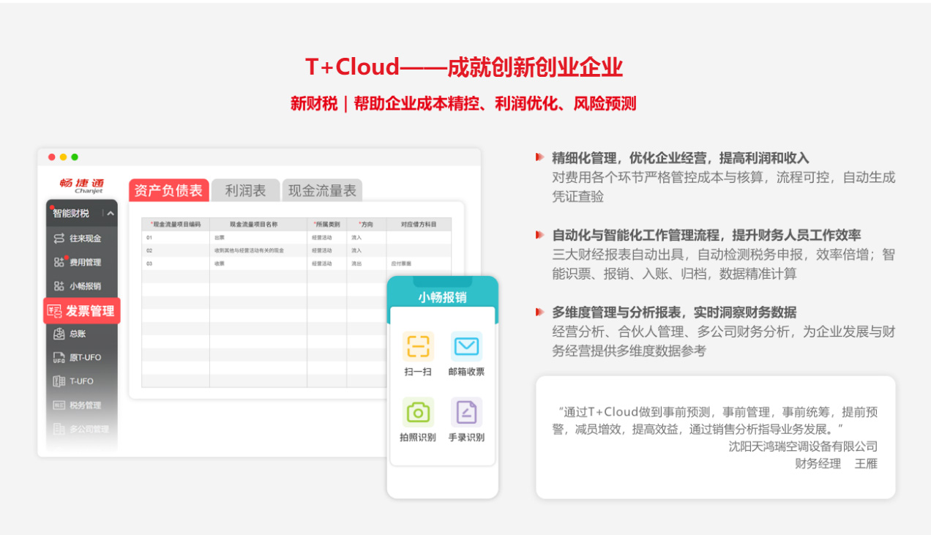931x535 pixels.
Task: Click the 自动化与智能化工作管理流程 heading
Action: 706,235
